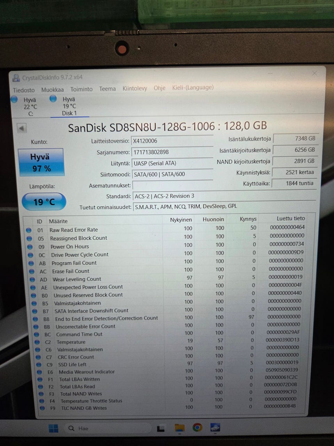Click the Hyvä 97 % health status button
The width and height of the screenshot is (334, 446).
41,162
